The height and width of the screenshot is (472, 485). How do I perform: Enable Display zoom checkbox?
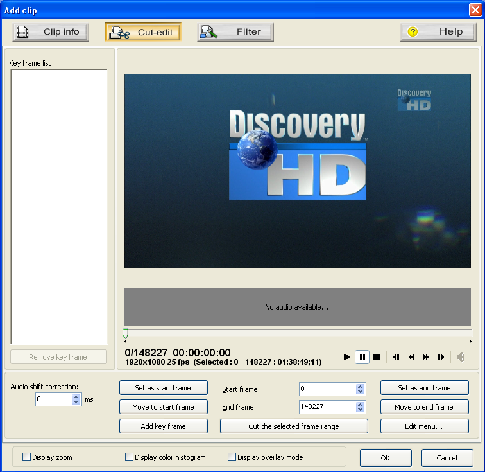pos(26,457)
